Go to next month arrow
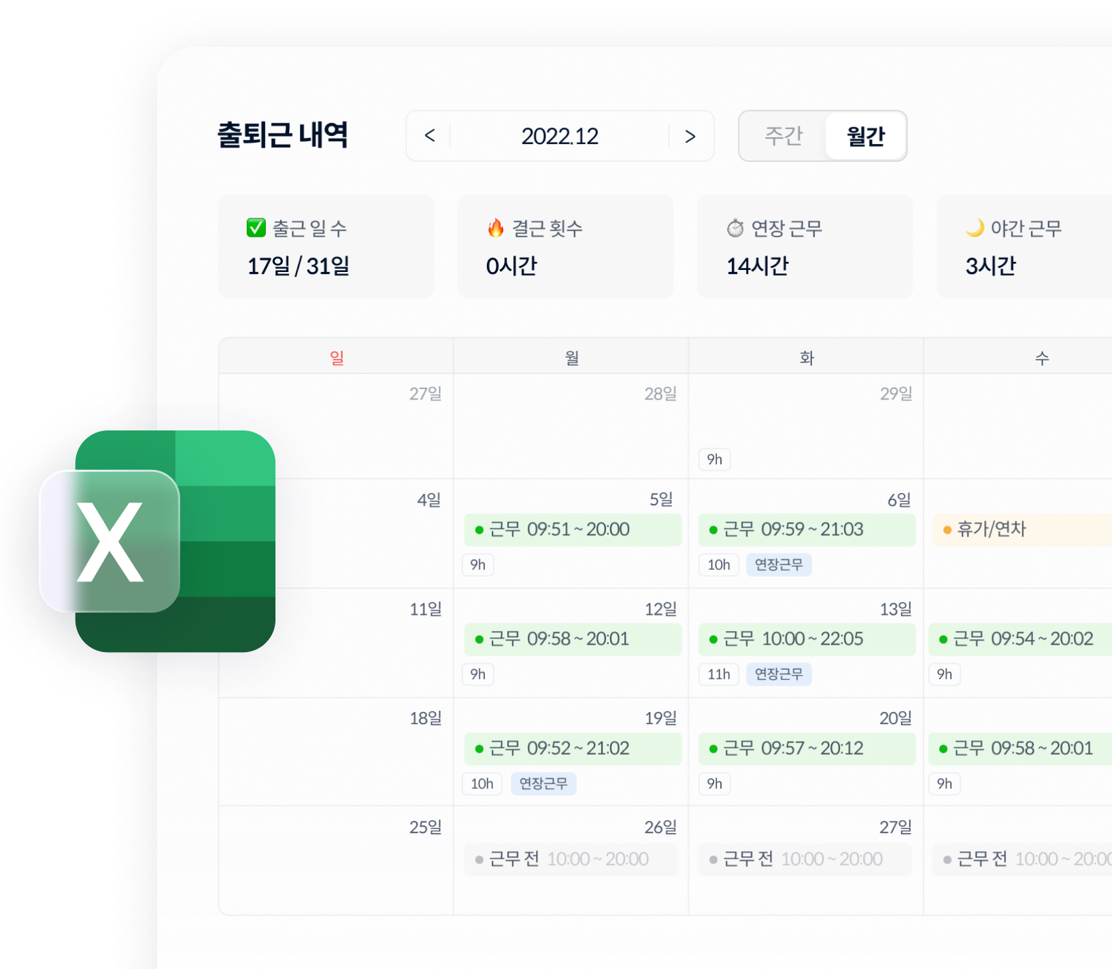This screenshot has width=1112, height=969. point(690,136)
